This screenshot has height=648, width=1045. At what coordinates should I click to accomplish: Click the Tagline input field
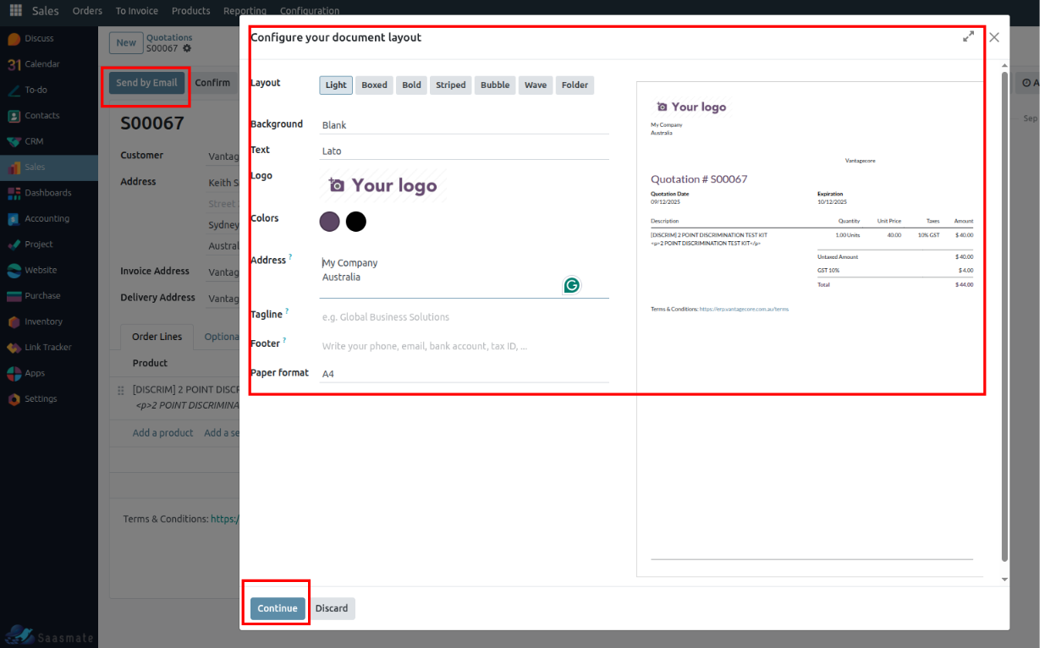click(463, 317)
